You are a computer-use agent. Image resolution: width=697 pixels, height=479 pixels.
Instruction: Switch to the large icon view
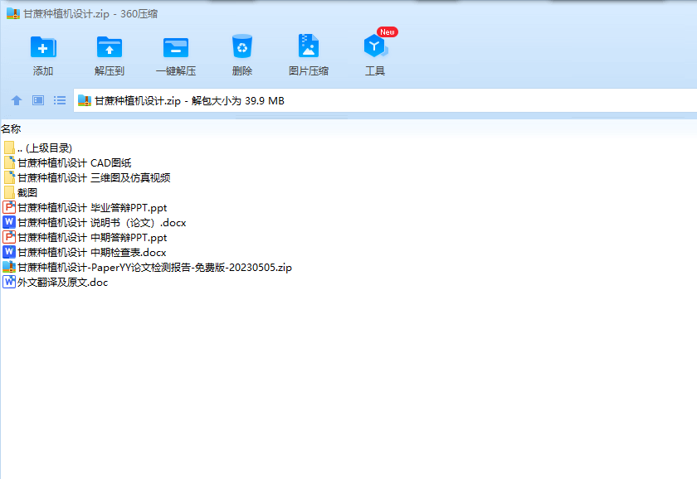pyautogui.click(x=38, y=100)
